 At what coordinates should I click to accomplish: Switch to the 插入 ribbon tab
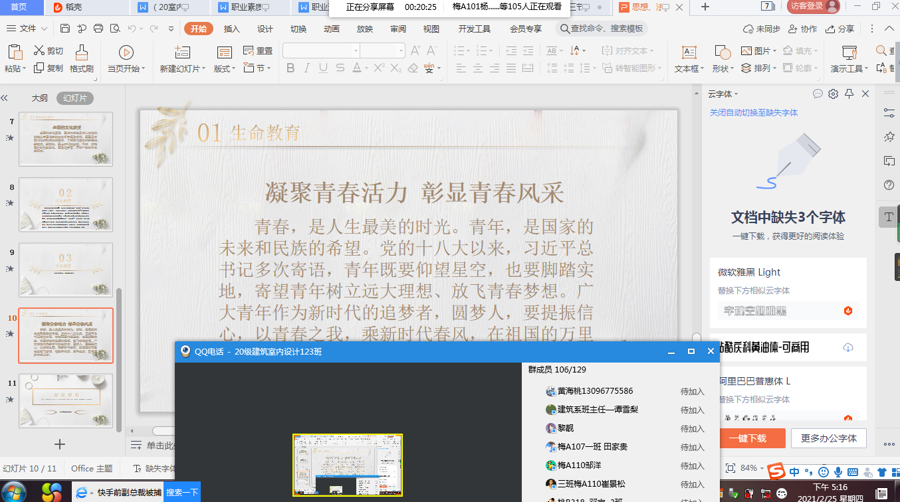tap(230, 29)
